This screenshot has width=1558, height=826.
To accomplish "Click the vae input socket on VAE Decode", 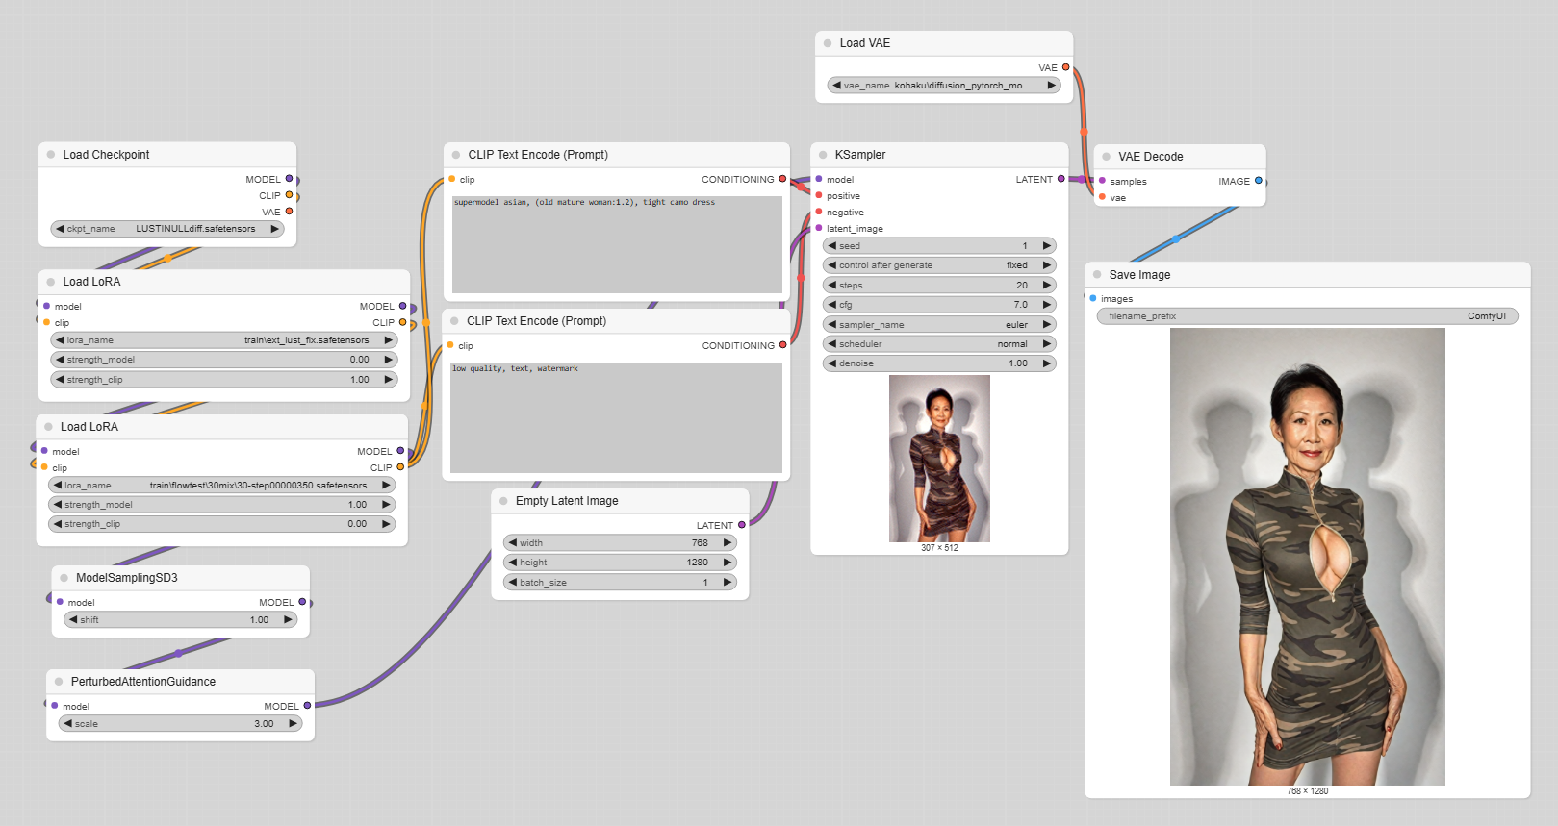I will [1102, 197].
